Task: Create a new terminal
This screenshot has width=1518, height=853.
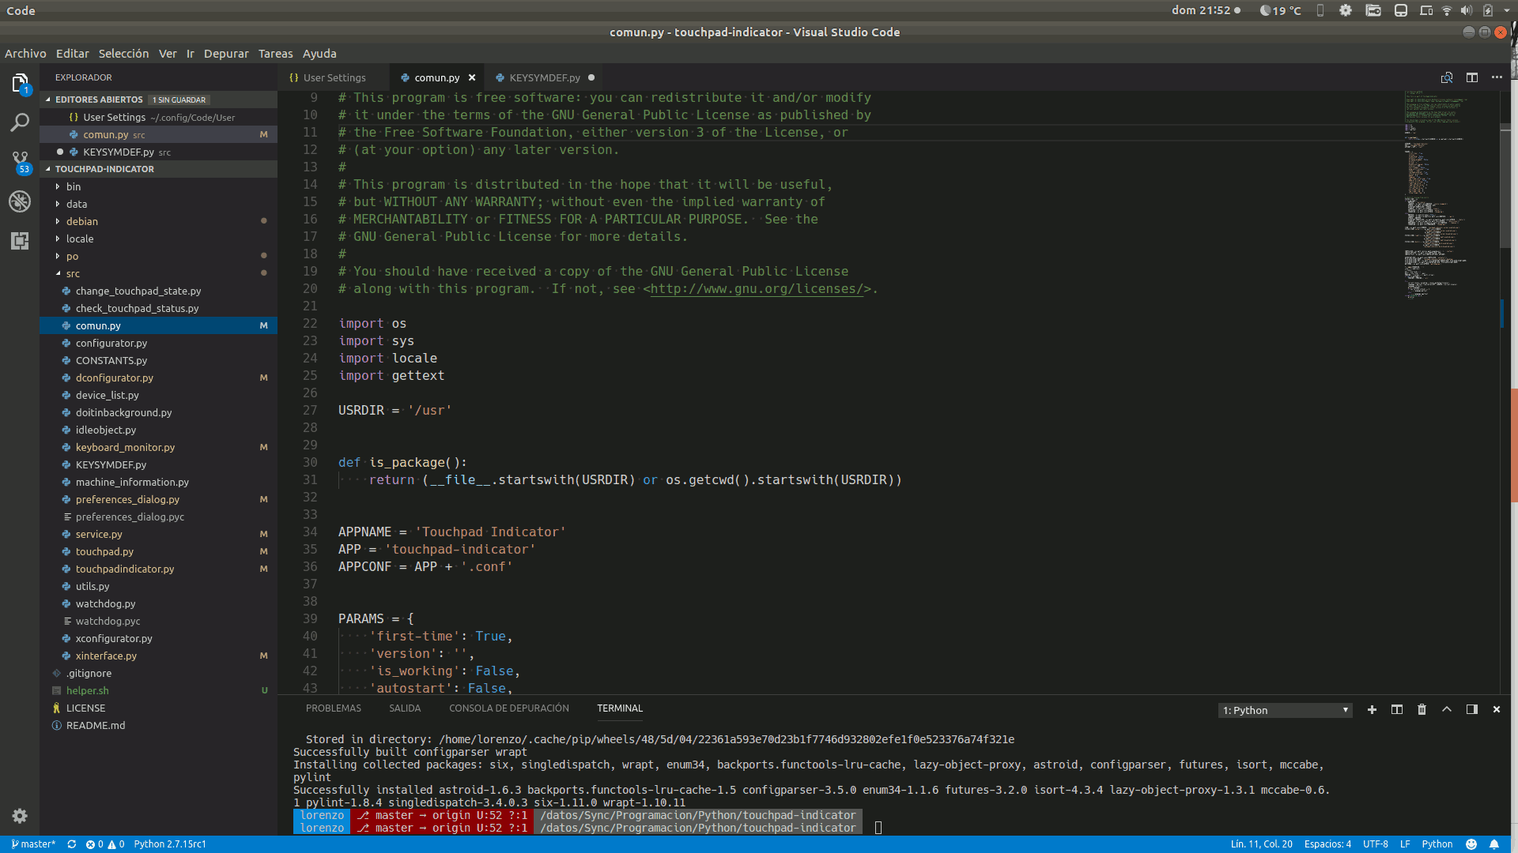Action: pos(1372,709)
